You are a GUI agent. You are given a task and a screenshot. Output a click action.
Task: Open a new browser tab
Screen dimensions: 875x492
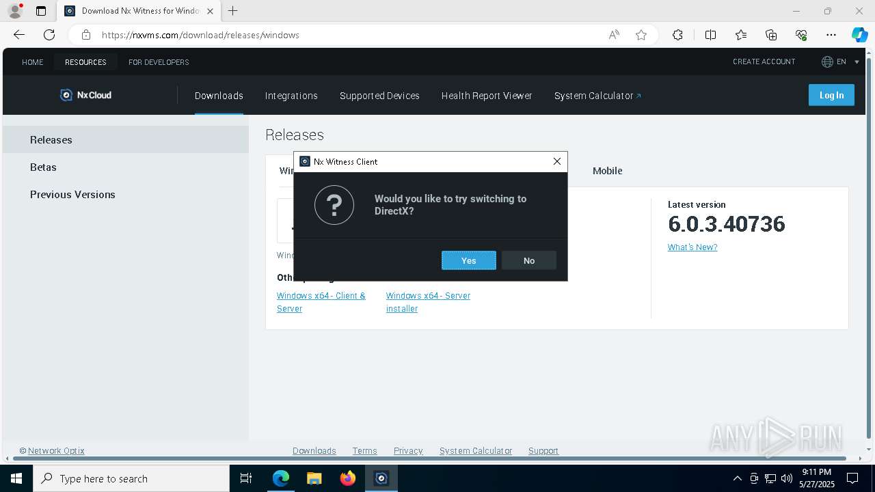[x=233, y=11]
